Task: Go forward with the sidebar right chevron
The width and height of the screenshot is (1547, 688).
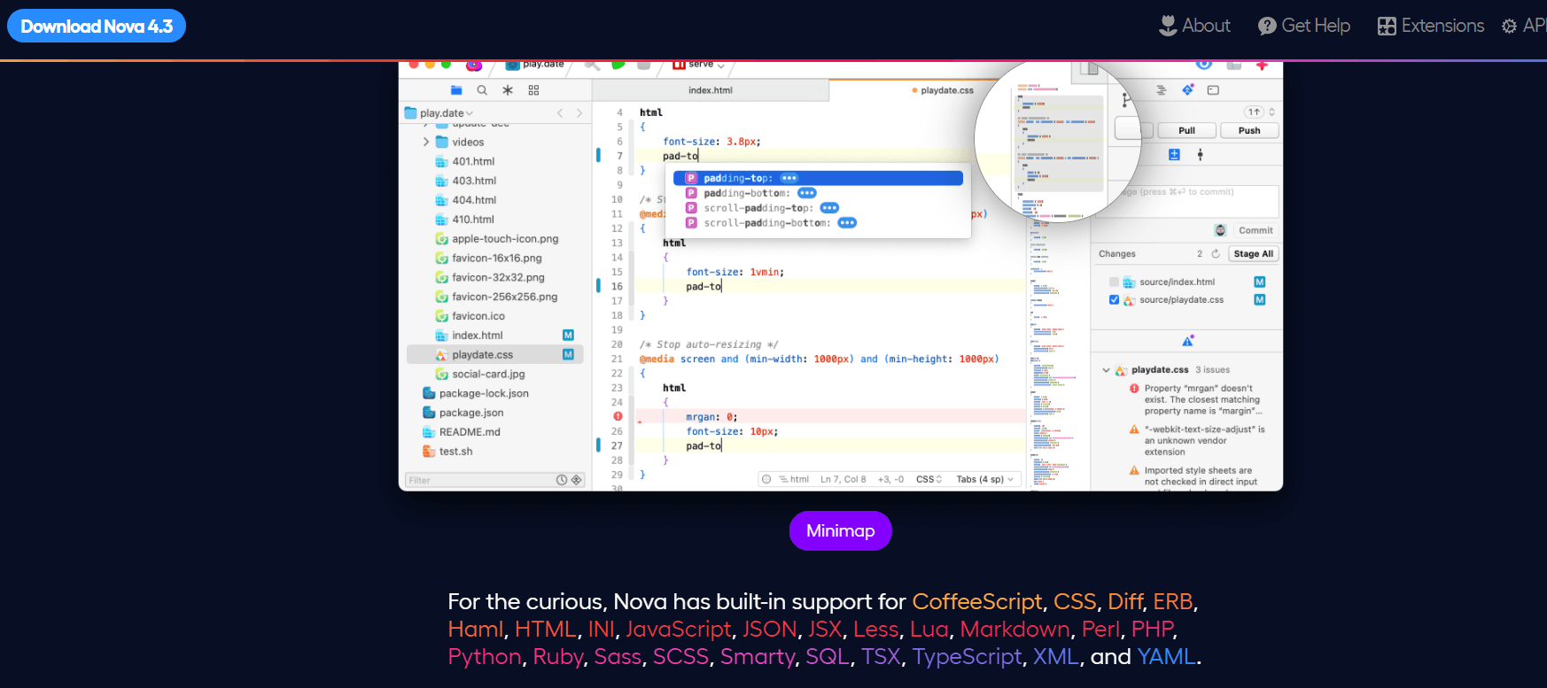Action: click(x=579, y=113)
